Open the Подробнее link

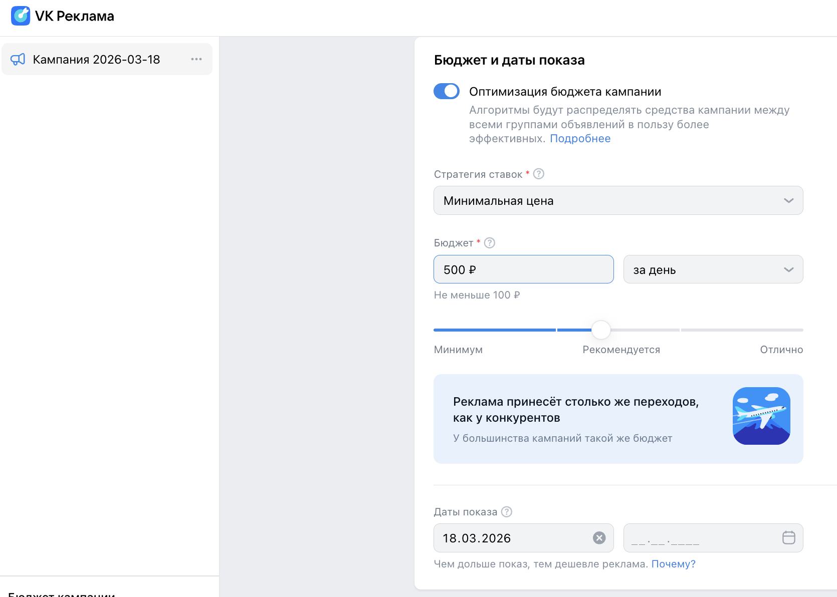[x=580, y=138]
